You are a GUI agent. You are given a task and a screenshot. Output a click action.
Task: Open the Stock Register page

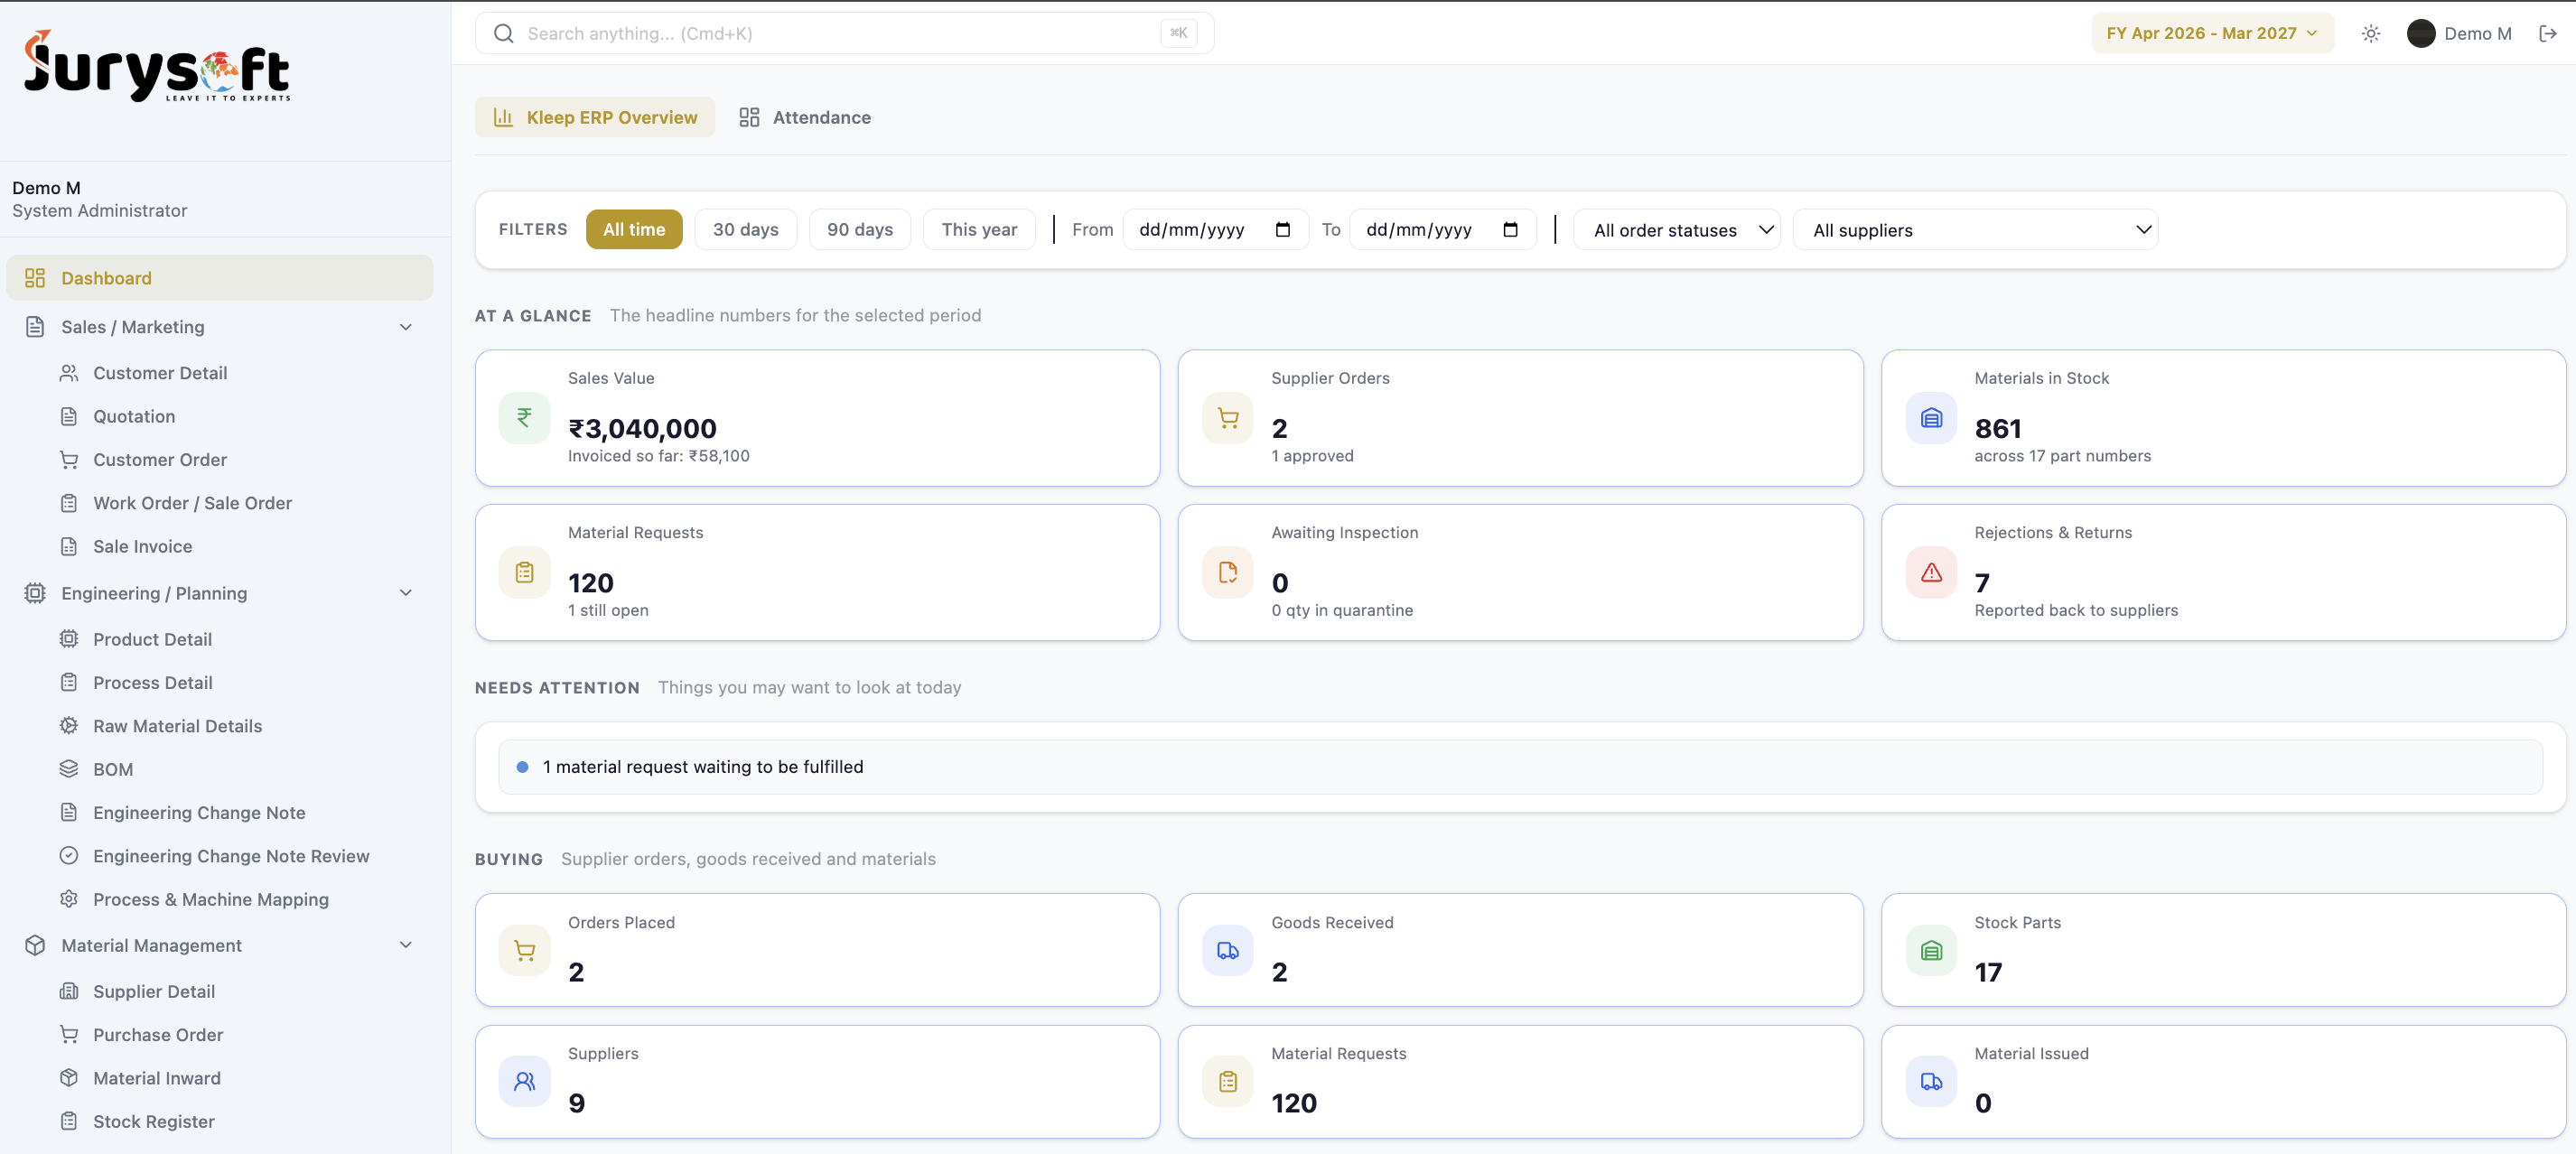(x=154, y=1121)
